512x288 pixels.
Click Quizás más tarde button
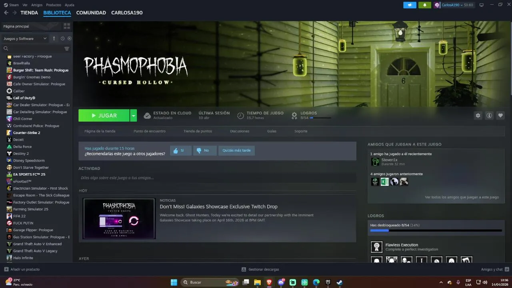click(x=236, y=150)
